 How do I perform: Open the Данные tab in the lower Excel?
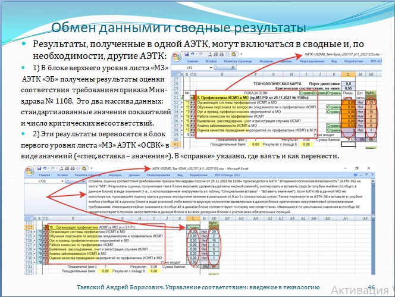click(x=134, y=175)
